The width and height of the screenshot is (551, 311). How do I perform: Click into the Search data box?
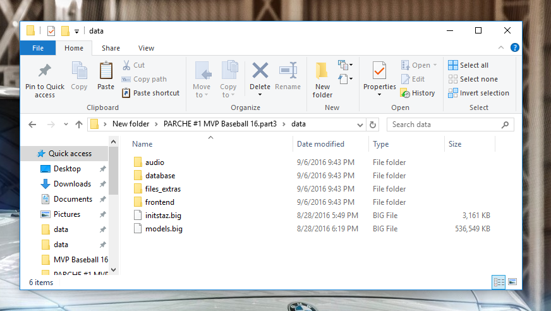pyautogui.click(x=449, y=125)
